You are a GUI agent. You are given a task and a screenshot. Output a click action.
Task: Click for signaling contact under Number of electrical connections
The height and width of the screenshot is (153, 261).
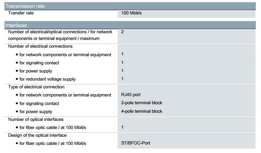pos(37,63)
